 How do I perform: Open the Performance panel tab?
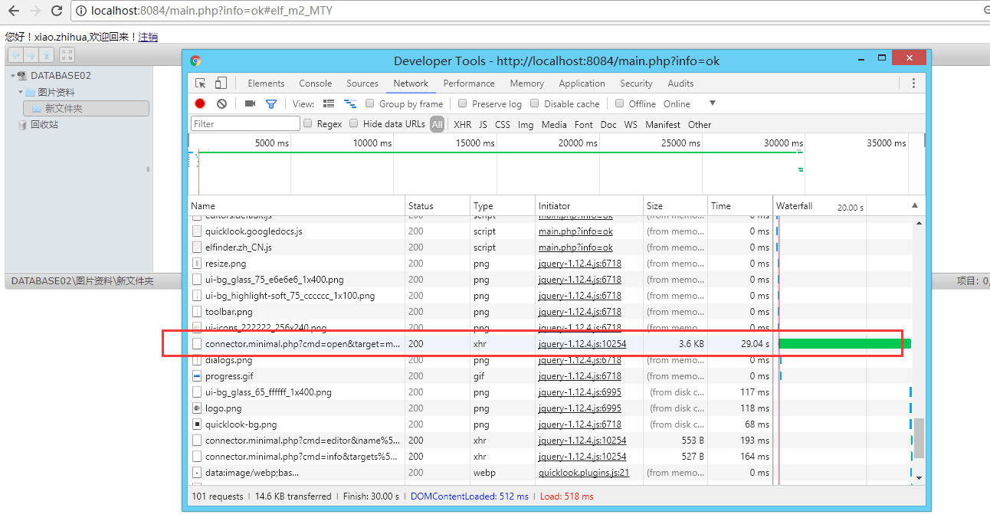468,83
